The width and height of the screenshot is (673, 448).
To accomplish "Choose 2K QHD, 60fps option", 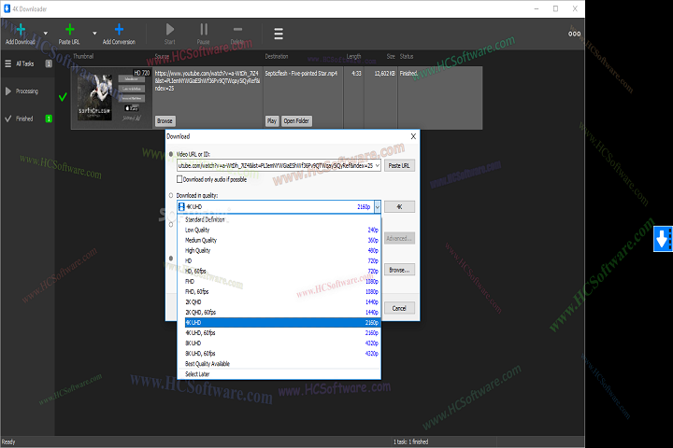I will tap(279, 312).
